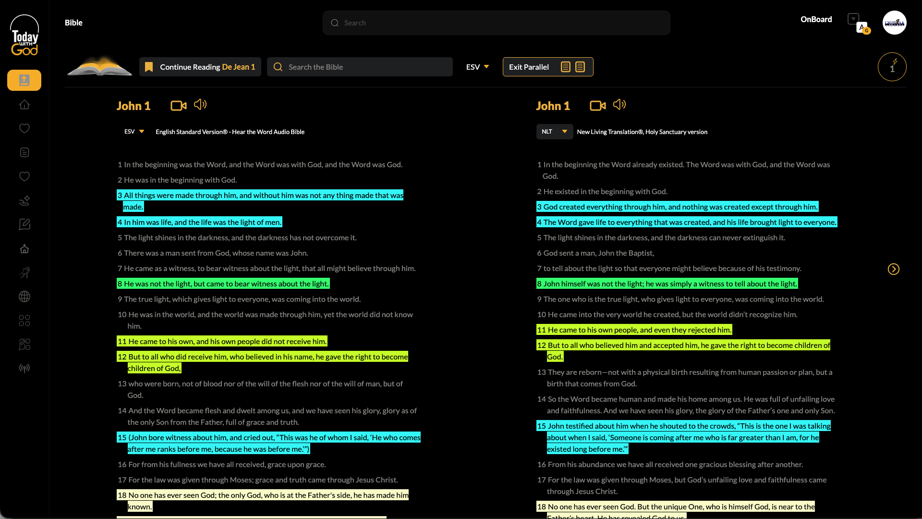This screenshot has width=922, height=519.
Task: Open the document list icon in the sidebar
Action: 24,152
